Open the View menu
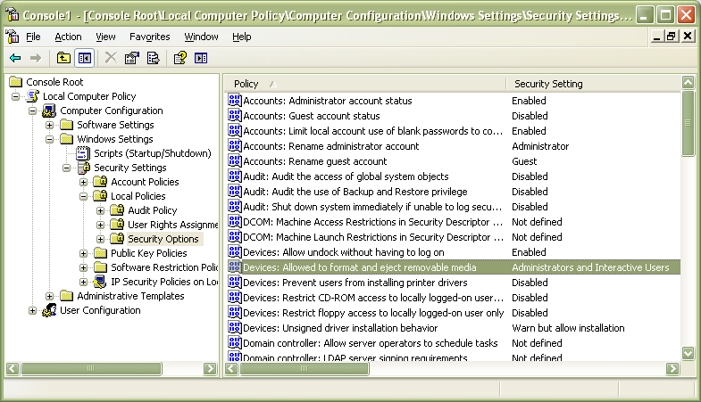This screenshot has height=402, width=701. coord(105,37)
